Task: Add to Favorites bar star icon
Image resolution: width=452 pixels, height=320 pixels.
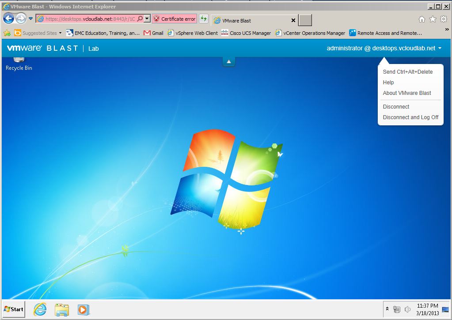Action: click(7, 33)
